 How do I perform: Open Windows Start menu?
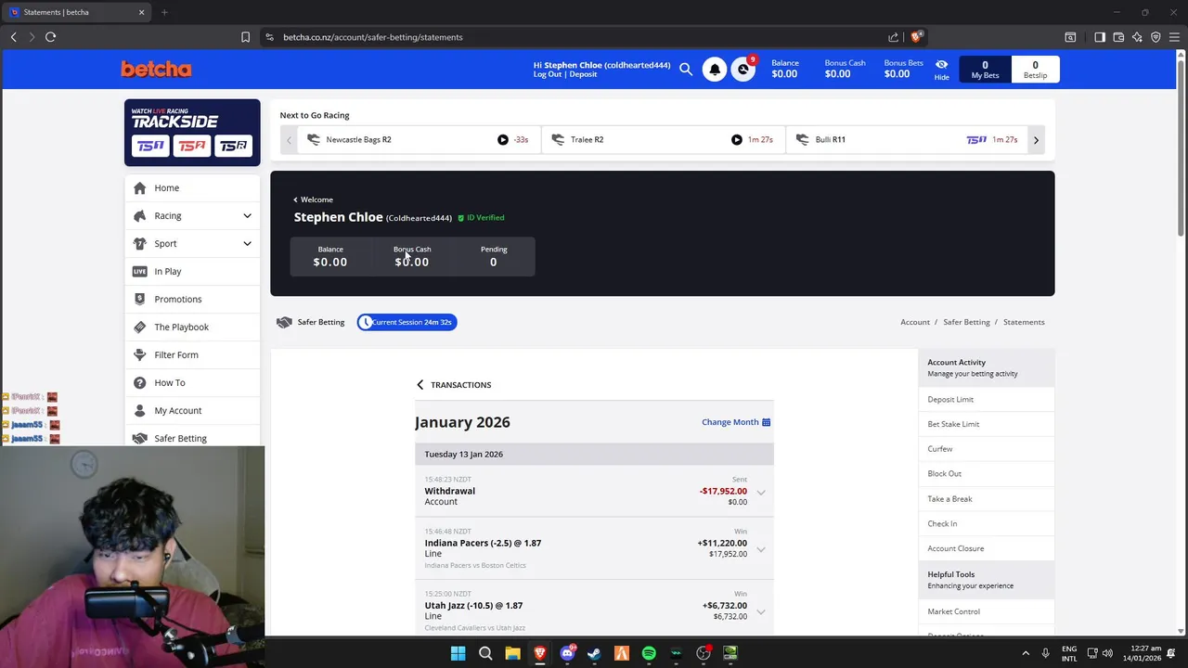click(458, 653)
